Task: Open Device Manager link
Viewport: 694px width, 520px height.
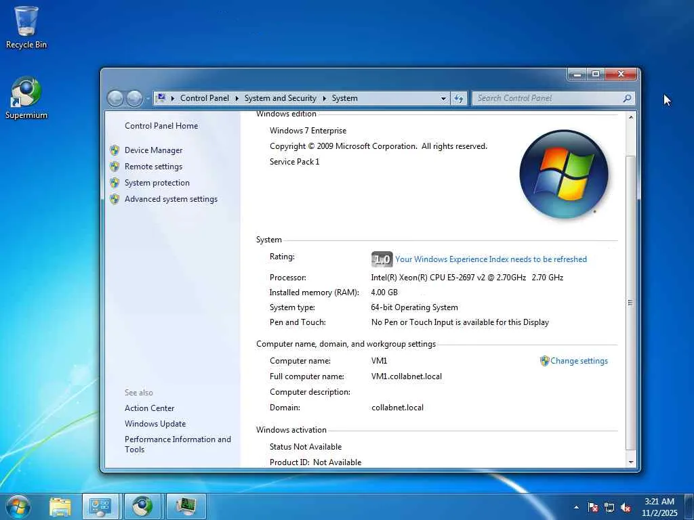Action: 154,150
